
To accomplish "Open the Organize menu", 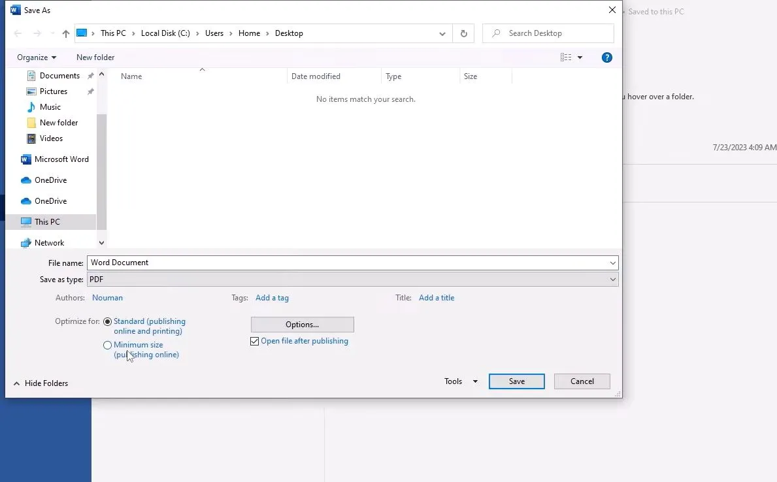I will pos(36,57).
